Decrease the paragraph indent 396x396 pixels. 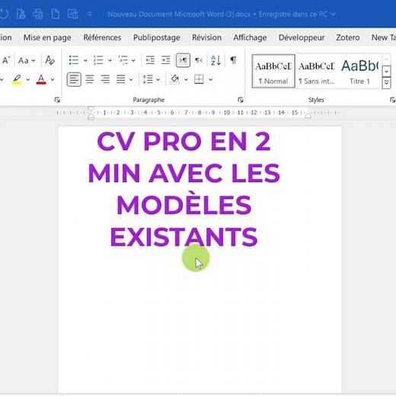150,60
